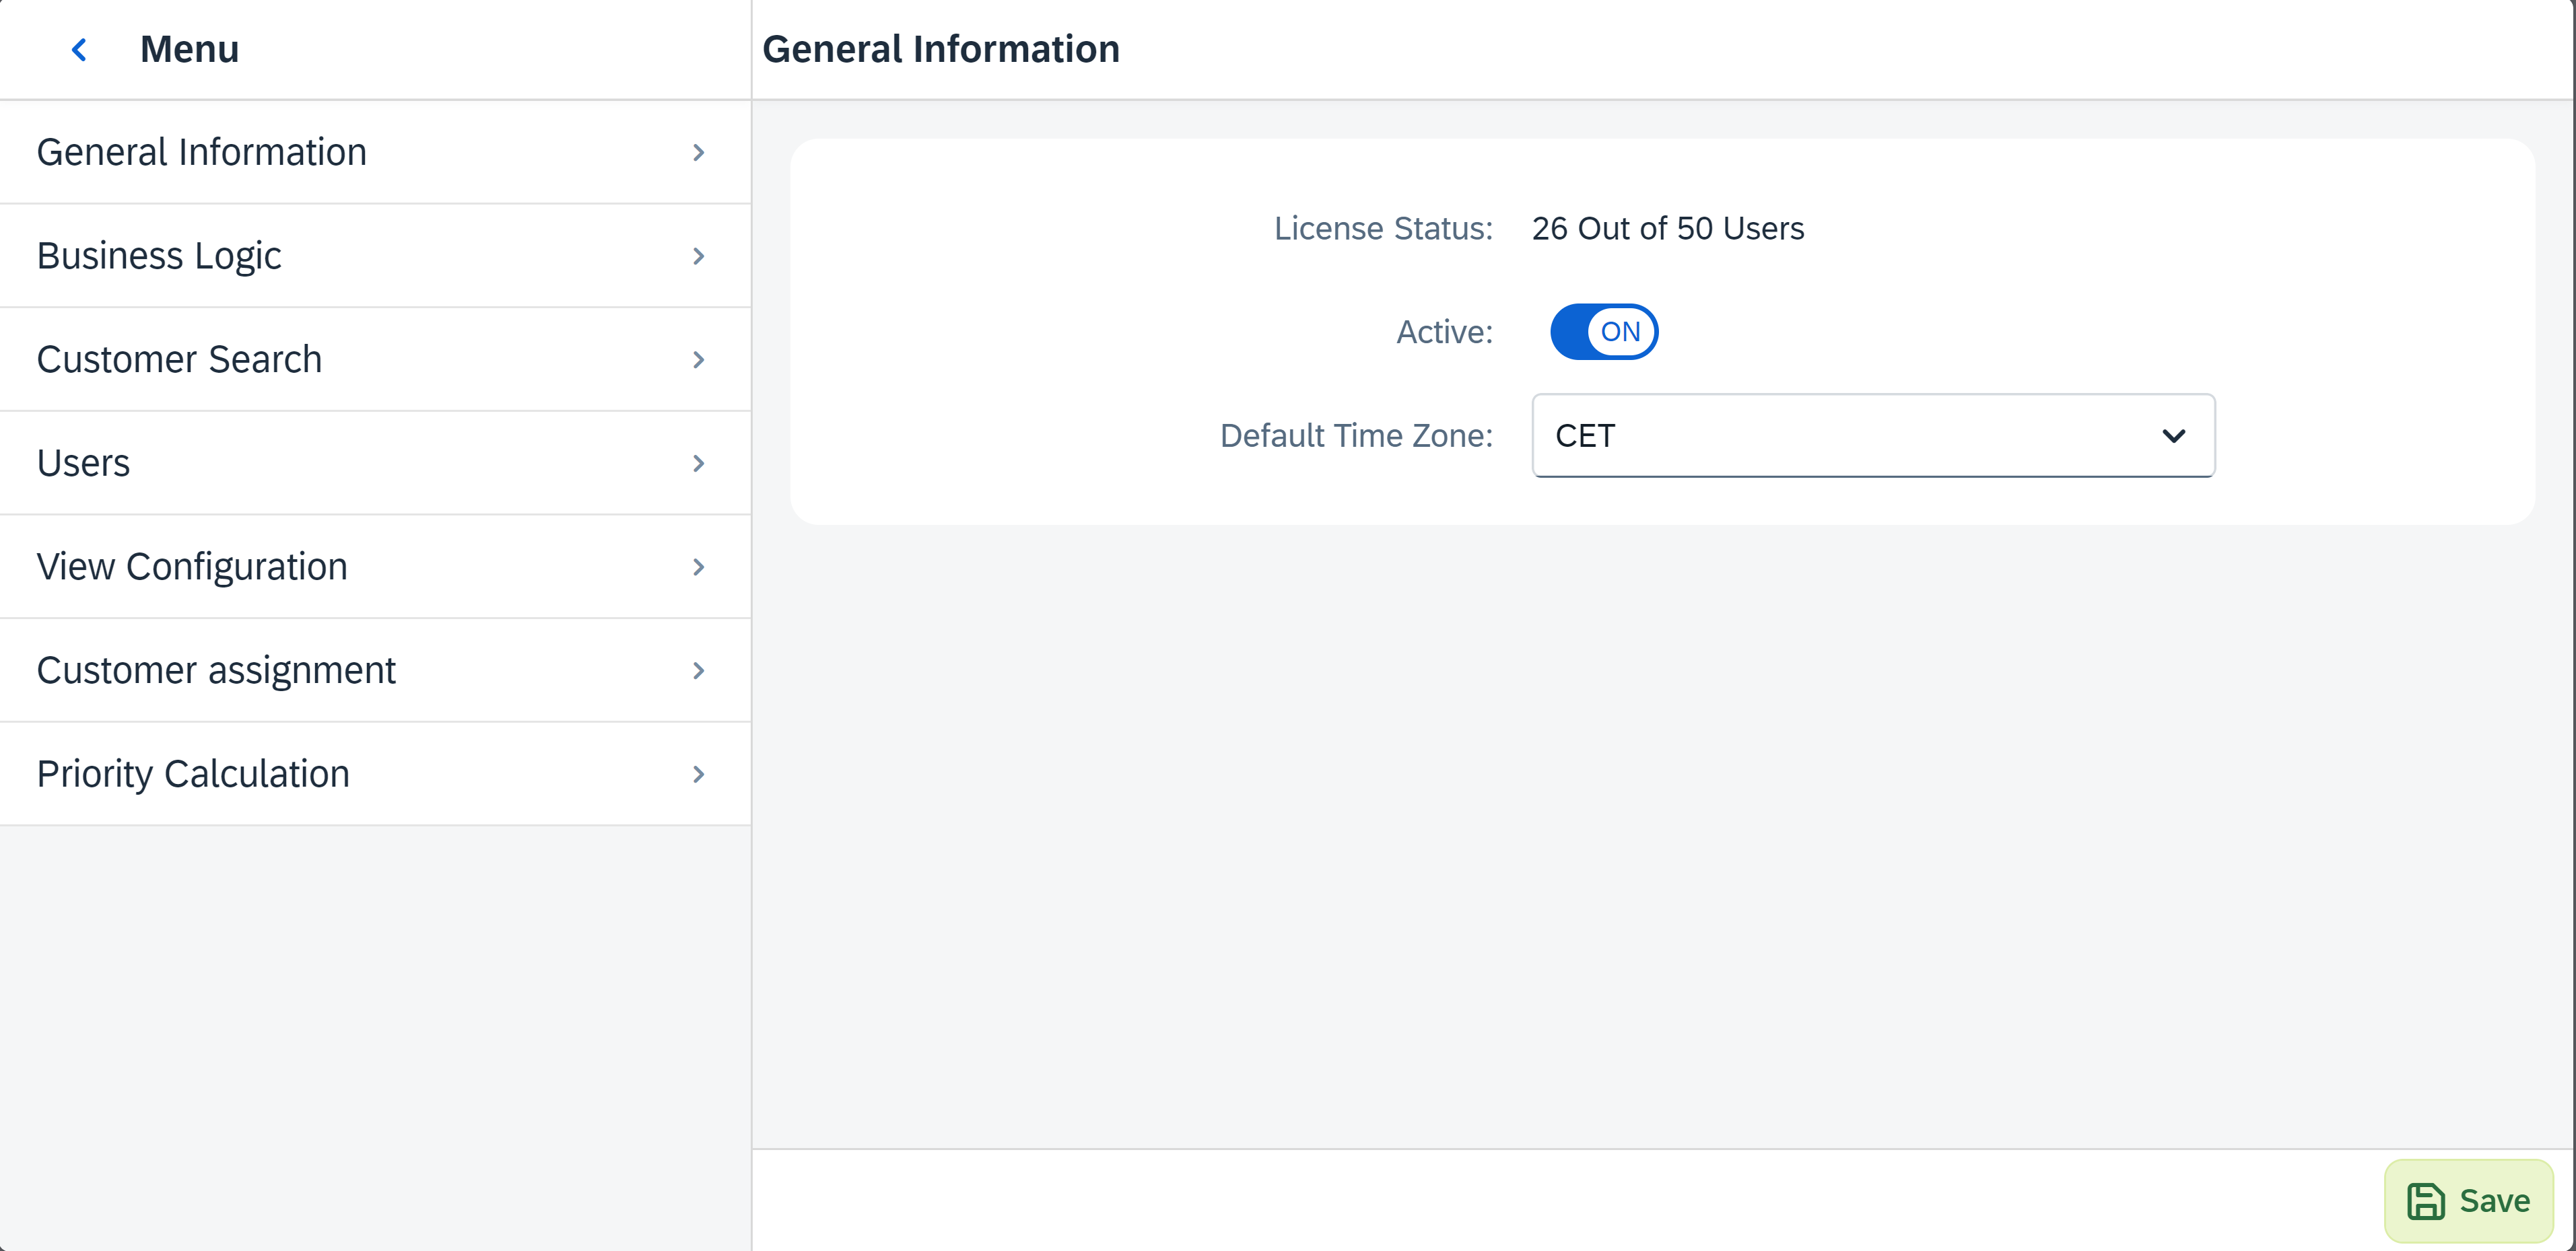Click the General Information page heading
This screenshot has width=2576, height=1251.
[940, 49]
